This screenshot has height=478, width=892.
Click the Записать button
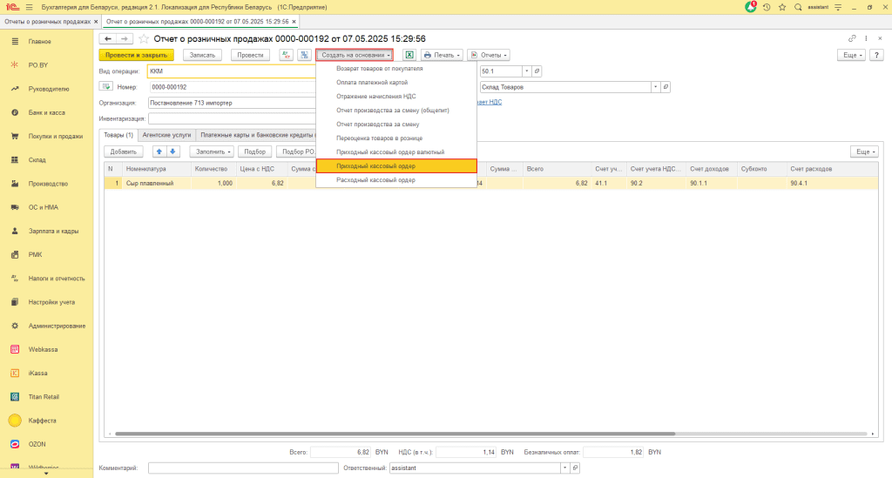(203, 55)
